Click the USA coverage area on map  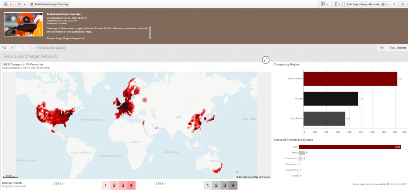56,115
